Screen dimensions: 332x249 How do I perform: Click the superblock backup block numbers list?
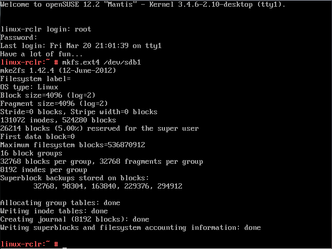click(108, 186)
